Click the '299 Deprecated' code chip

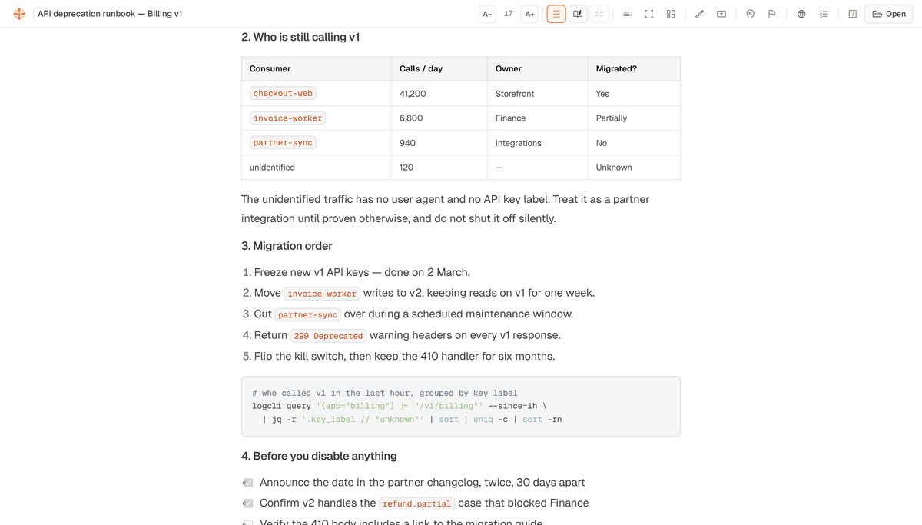pyautogui.click(x=328, y=336)
